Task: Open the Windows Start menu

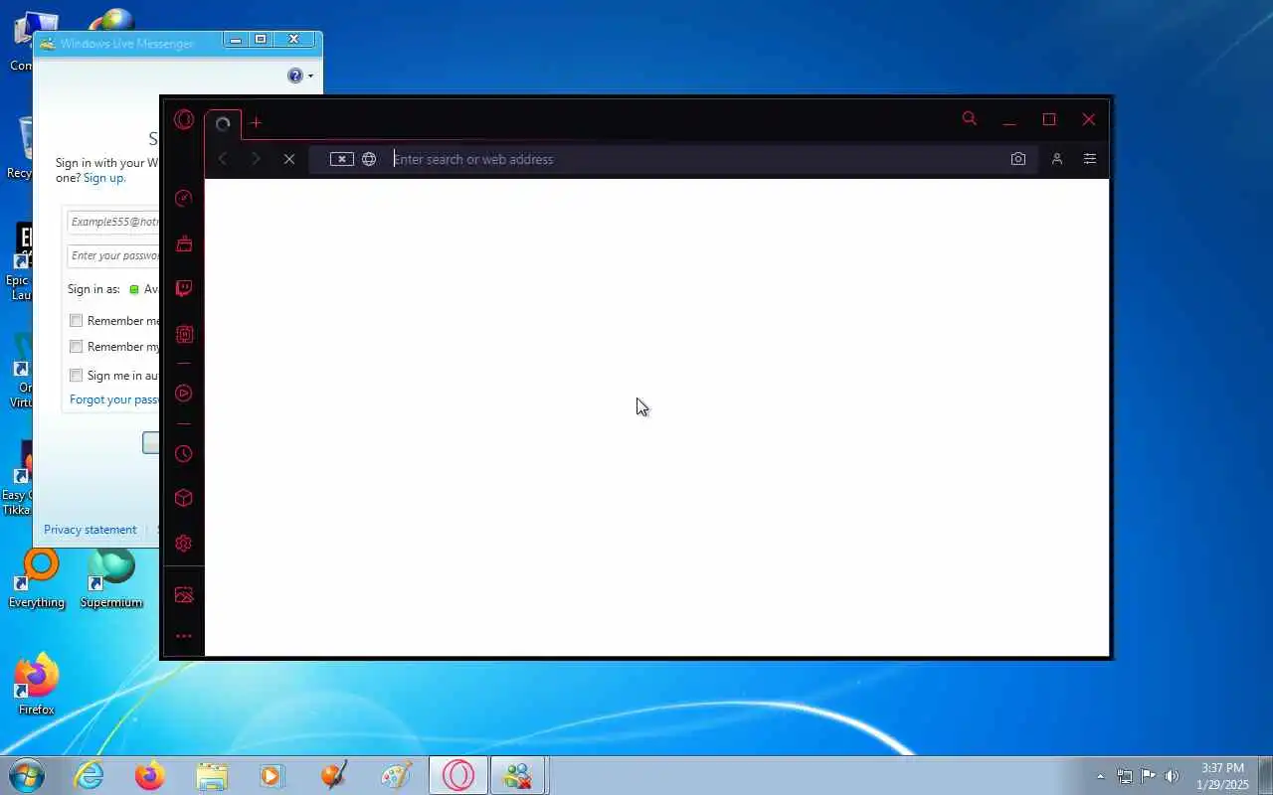Action: point(26,775)
